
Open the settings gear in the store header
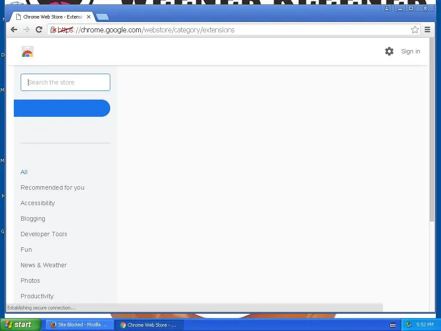coord(389,51)
